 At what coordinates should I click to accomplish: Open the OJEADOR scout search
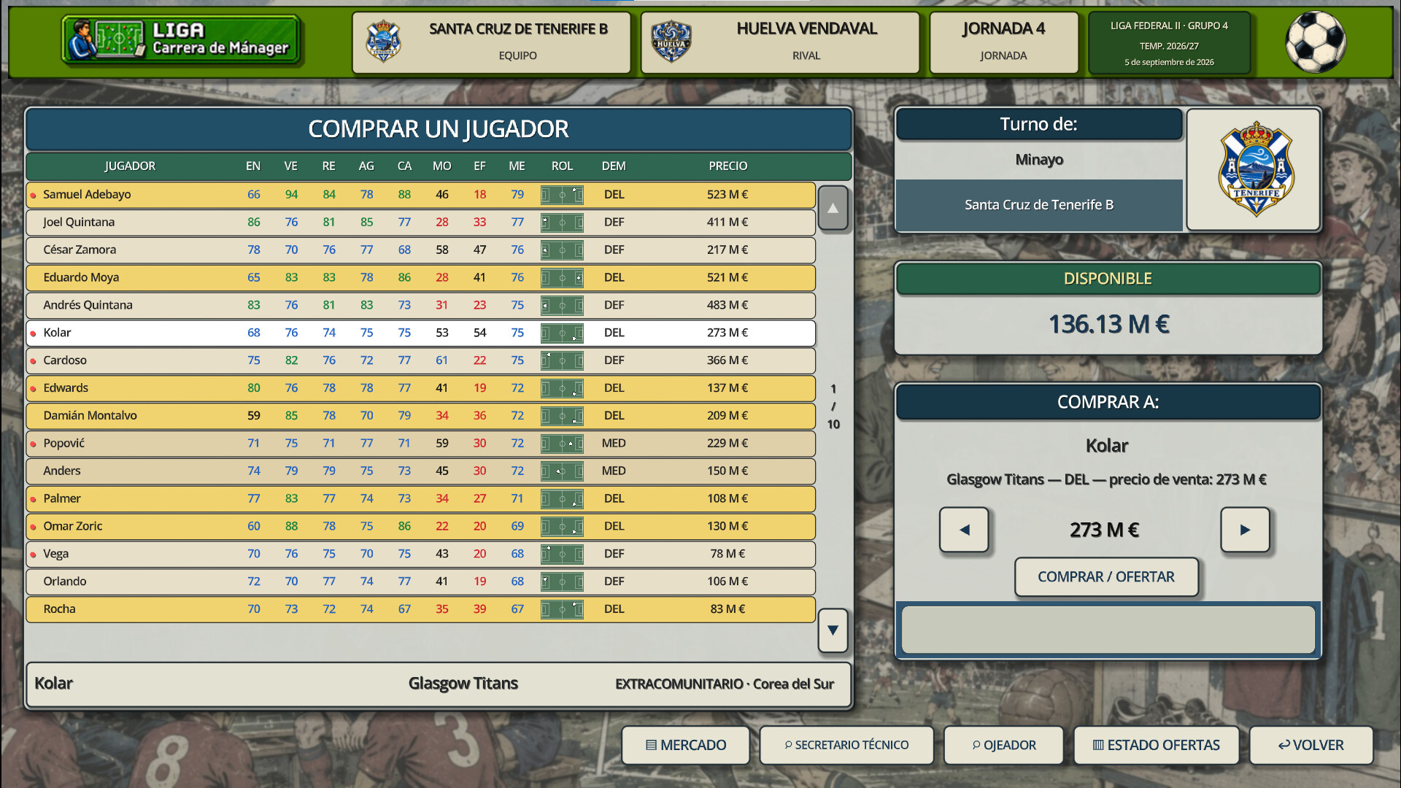point(1003,745)
